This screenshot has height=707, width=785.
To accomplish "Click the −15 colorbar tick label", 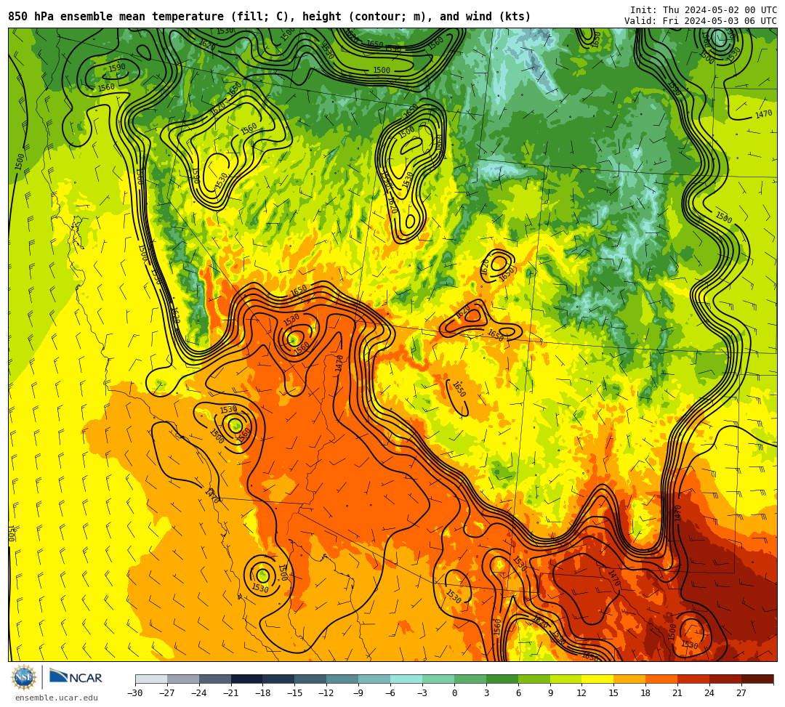I will click(295, 693).
